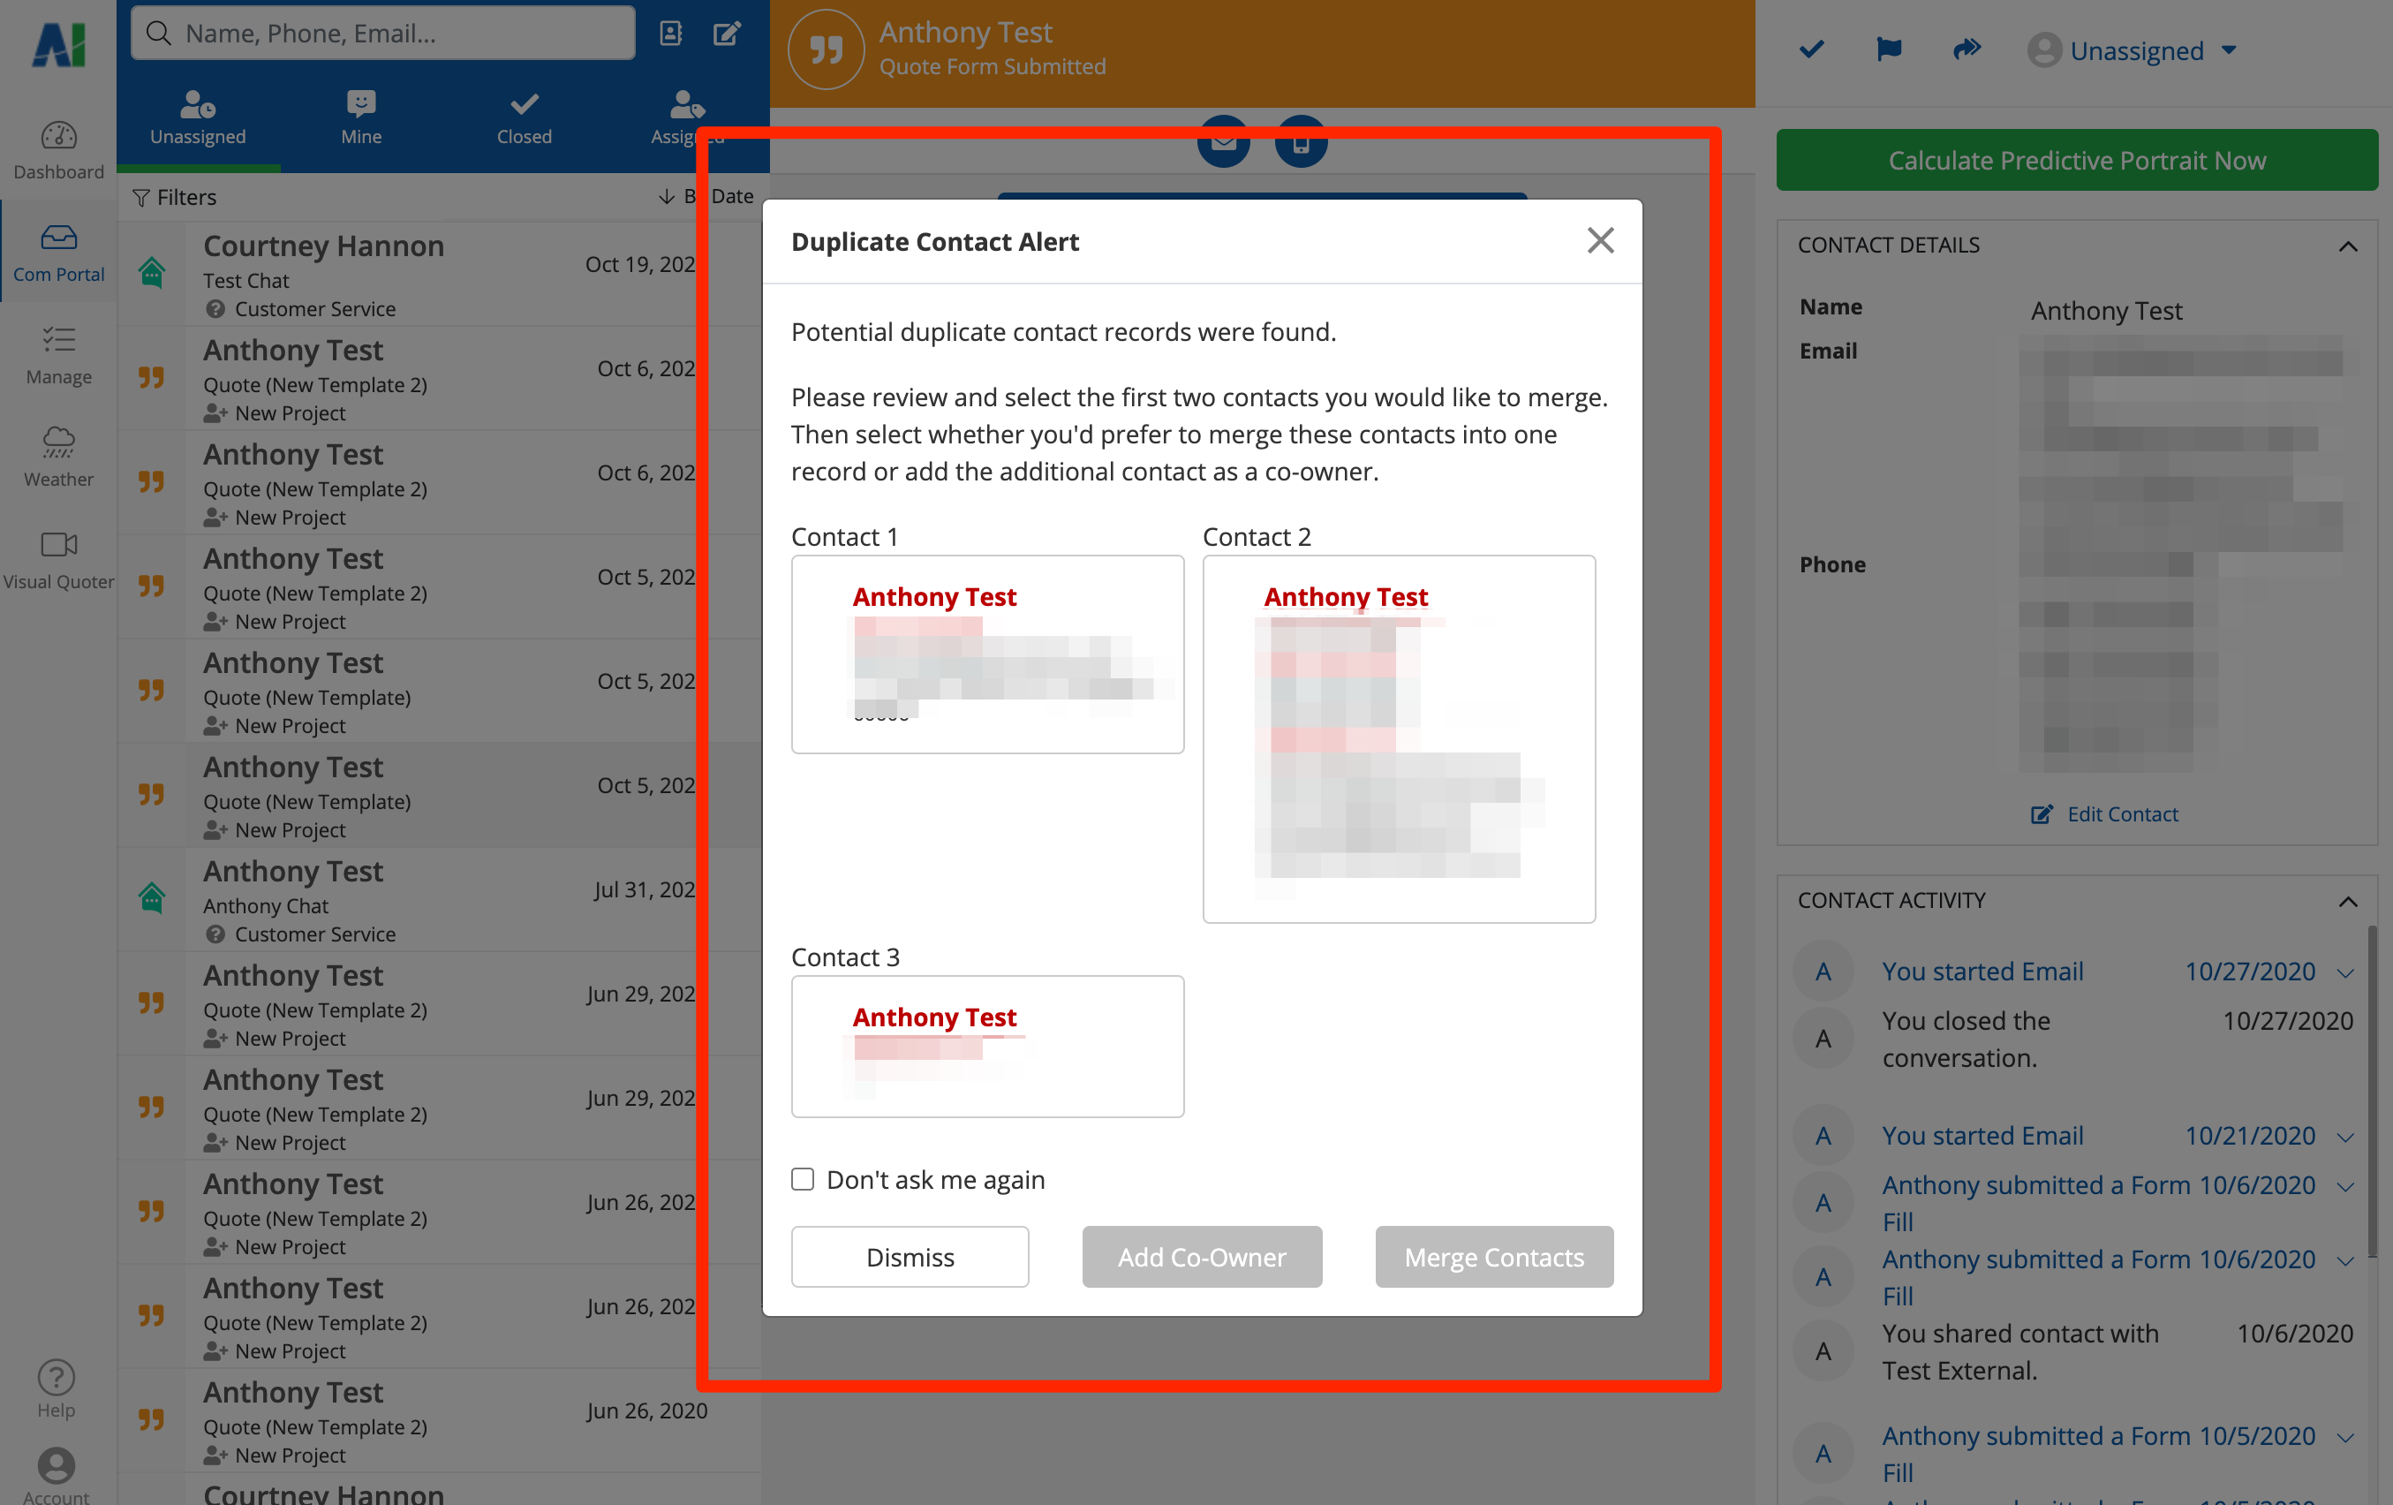Click the contact book icon beside search
This screenshot has width=2393, height=1505.
pos(671,34)
